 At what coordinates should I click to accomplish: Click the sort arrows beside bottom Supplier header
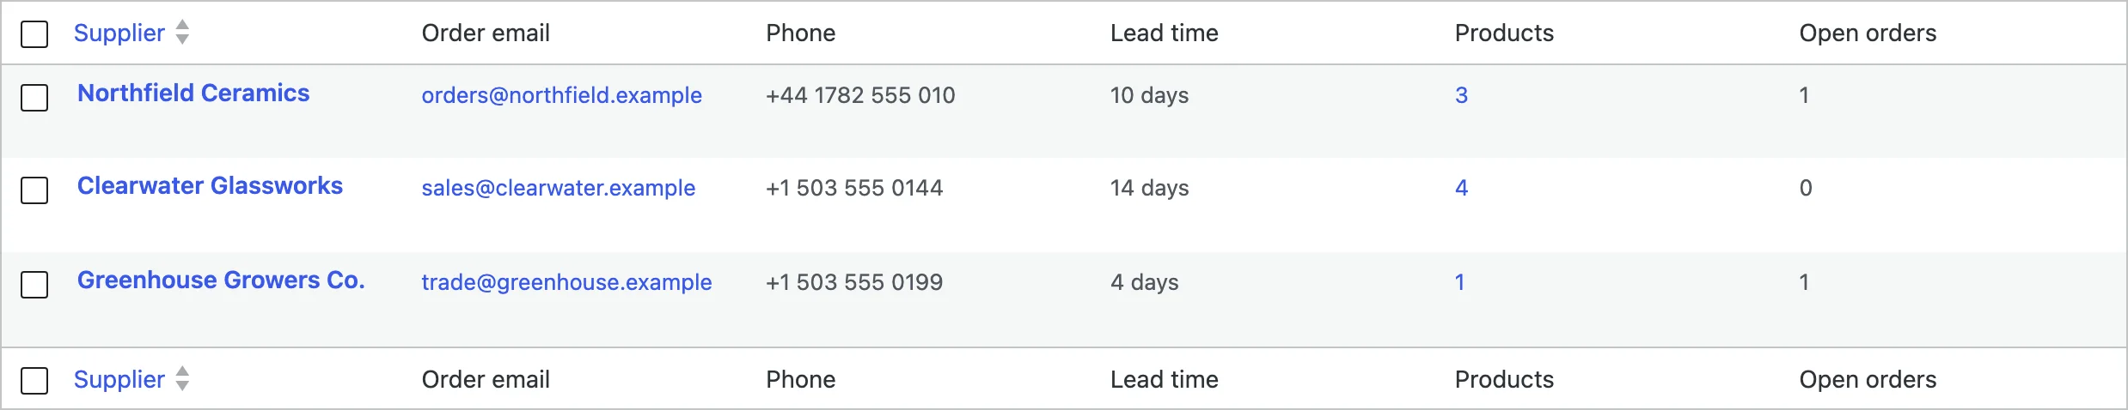click(182, 379)
